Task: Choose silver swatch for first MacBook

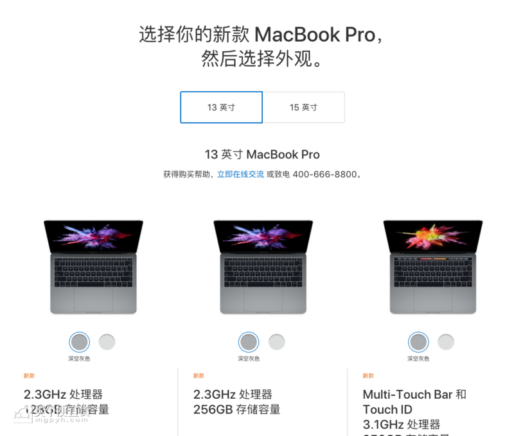Action: click(107, 342)
